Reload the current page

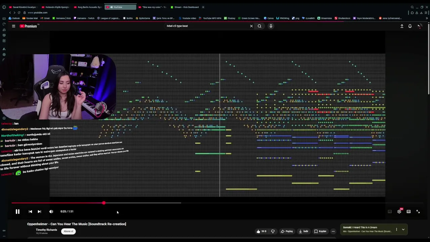[x=19, y=13]
